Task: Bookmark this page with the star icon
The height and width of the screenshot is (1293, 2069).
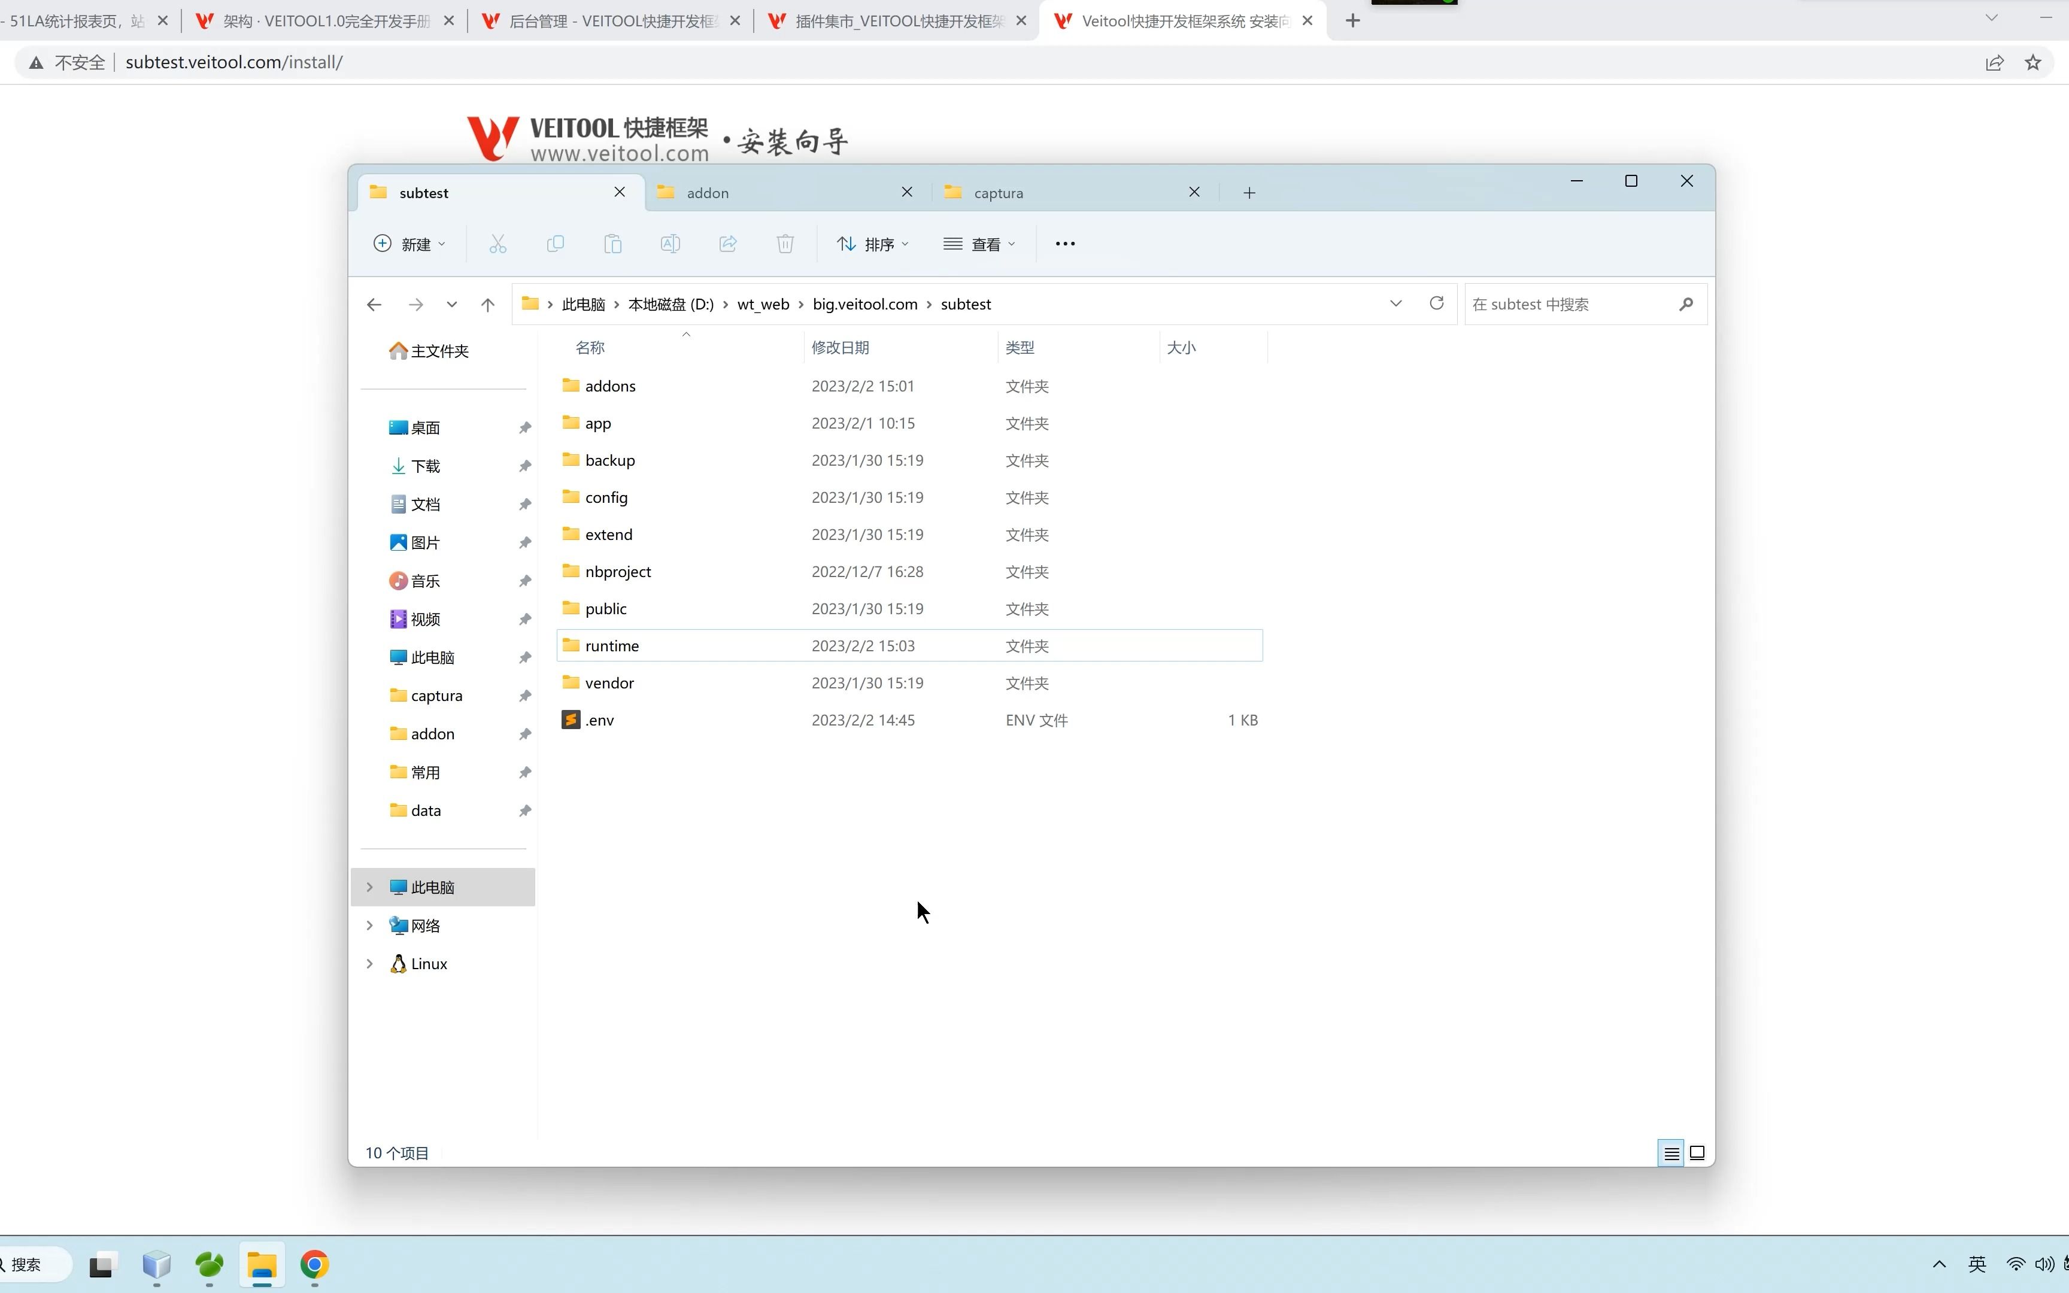Action: pyautogui.click(x=2033, y=62)
